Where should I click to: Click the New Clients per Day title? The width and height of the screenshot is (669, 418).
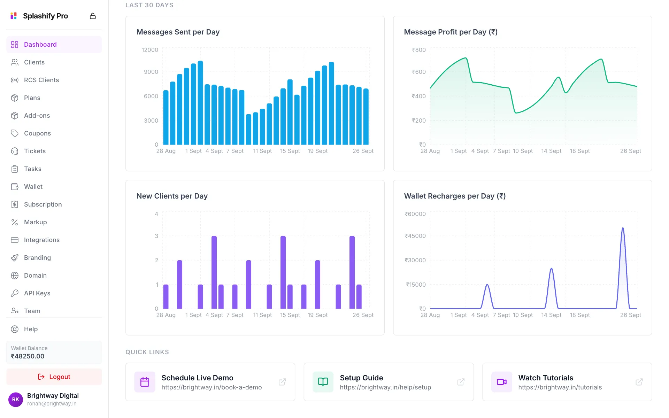click(x=172, y=196)
